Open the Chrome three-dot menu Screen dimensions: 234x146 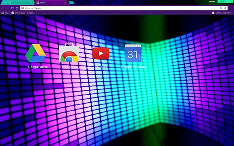coord(231,8)
